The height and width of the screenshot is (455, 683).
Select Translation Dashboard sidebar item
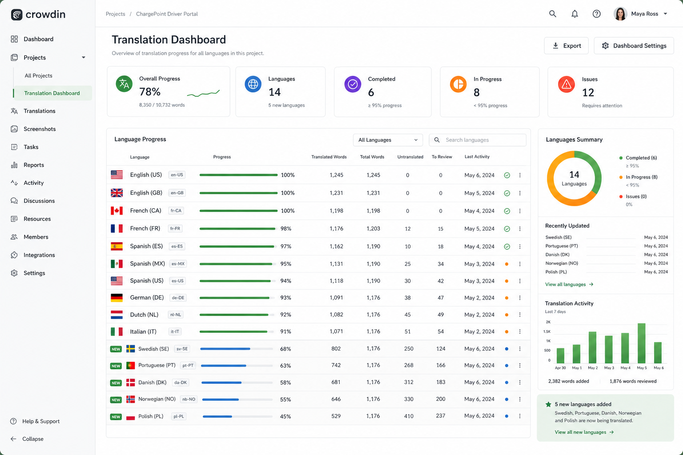[52, 93]
